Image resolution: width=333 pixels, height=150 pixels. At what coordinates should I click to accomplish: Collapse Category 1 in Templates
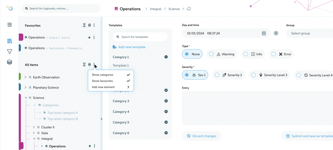click(166, 57)
